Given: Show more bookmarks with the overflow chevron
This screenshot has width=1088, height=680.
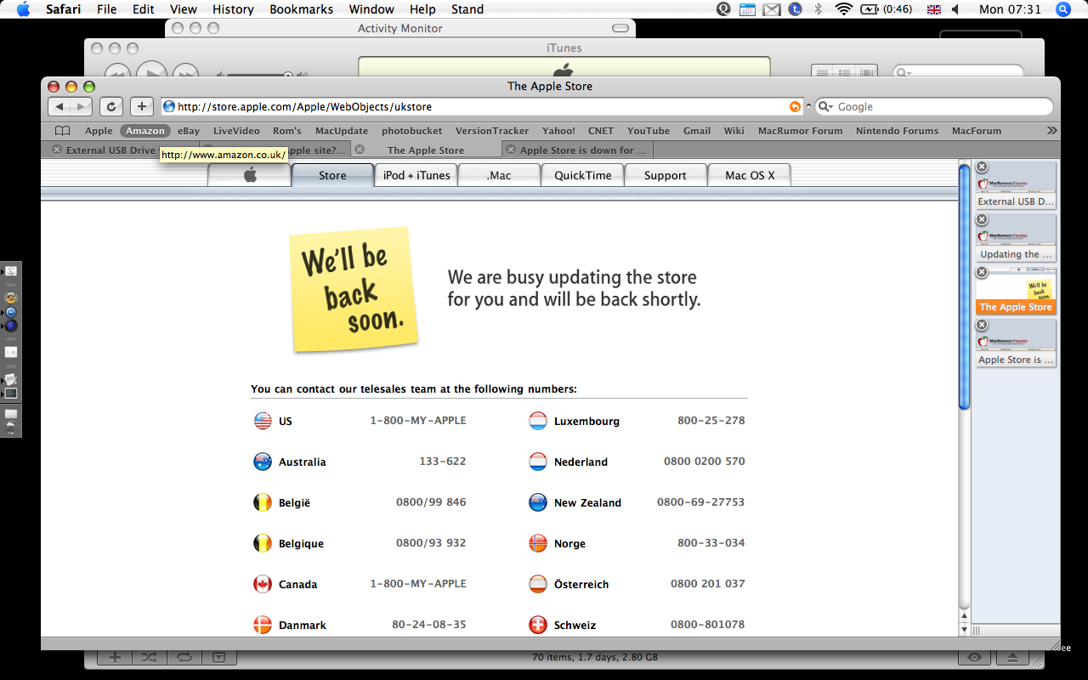Looking at the screenshot, I should 1051,131.
